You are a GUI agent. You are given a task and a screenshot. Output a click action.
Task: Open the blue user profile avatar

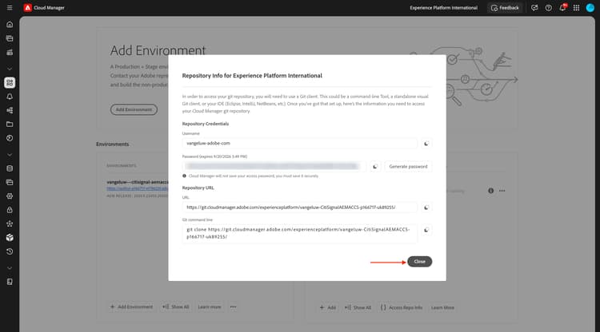(x=590, y=8)
